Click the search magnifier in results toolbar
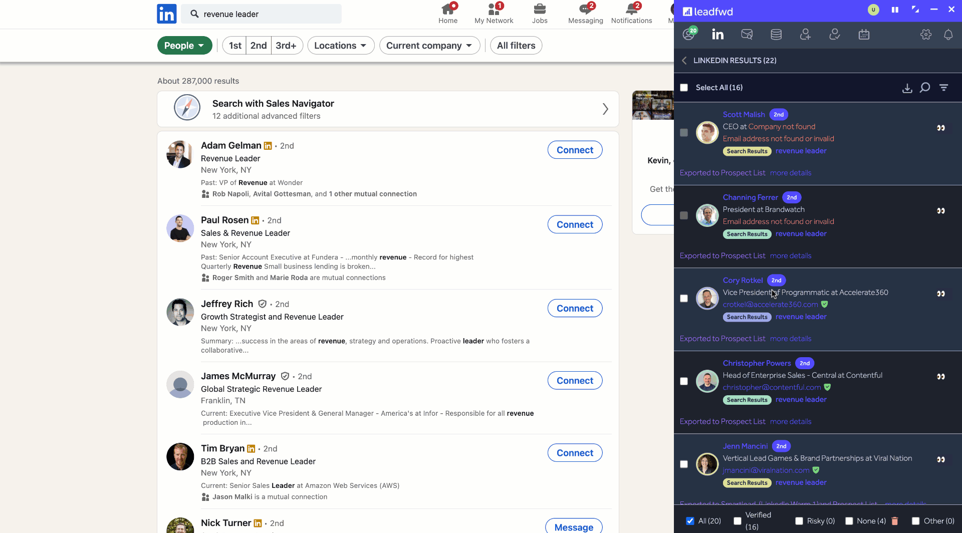 coord(925,88)
